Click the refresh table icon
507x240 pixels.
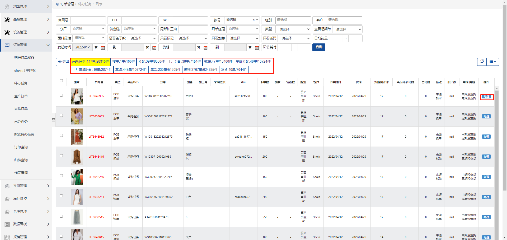[482, 62]
